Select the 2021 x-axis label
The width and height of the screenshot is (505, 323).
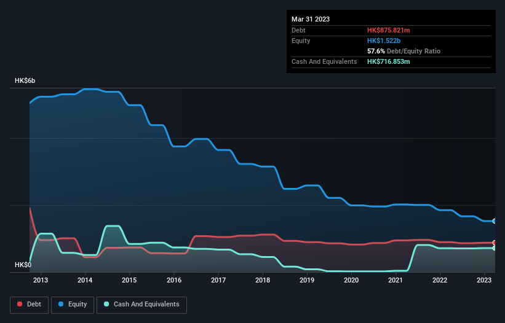tap(395, 280)
